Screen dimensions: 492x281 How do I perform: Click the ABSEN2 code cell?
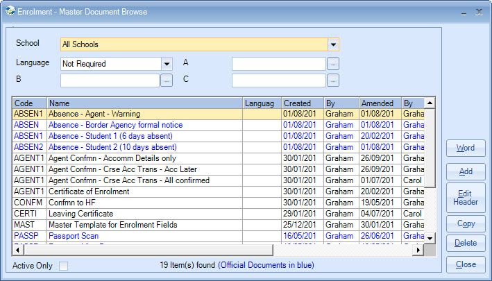click(30, 147)
